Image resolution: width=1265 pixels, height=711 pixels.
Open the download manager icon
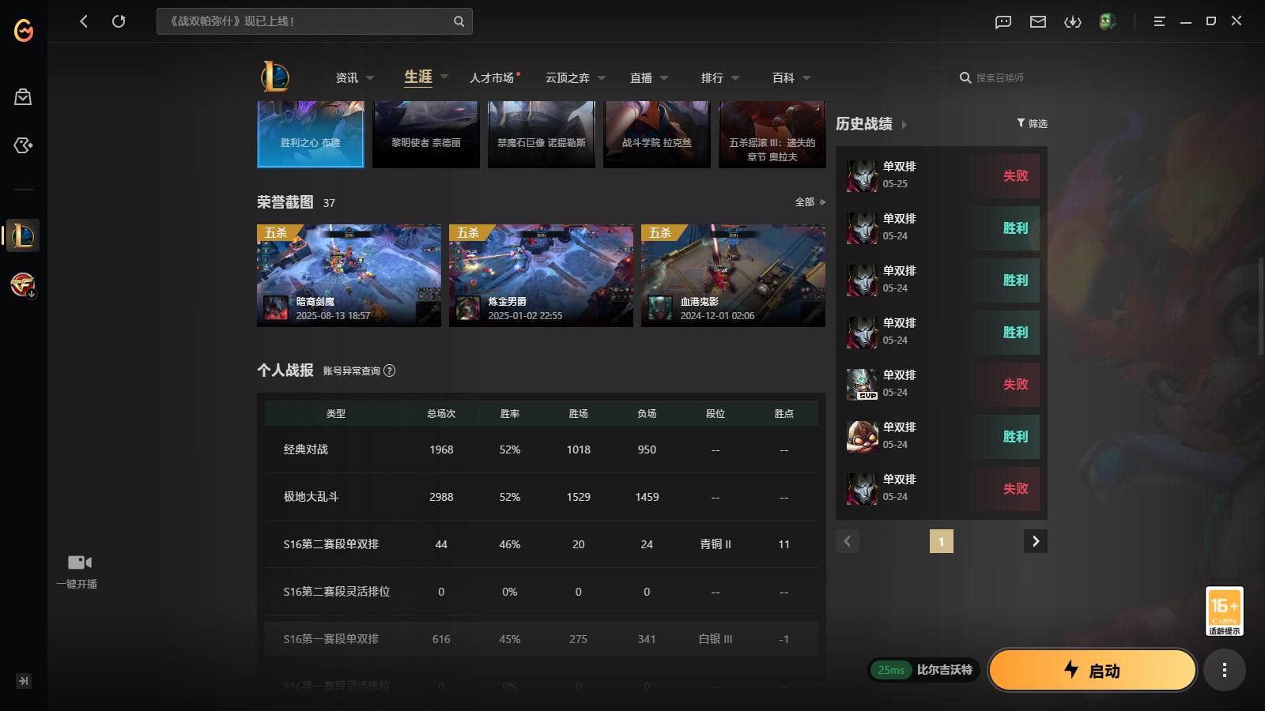(1073, 22)
